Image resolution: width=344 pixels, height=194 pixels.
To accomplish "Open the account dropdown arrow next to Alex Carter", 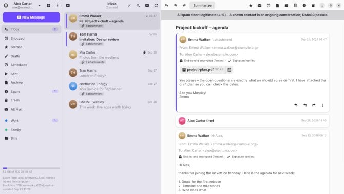I will (x=39, y=5).
